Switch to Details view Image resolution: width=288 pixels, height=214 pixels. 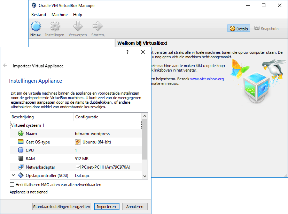click(x=239, y=29)
